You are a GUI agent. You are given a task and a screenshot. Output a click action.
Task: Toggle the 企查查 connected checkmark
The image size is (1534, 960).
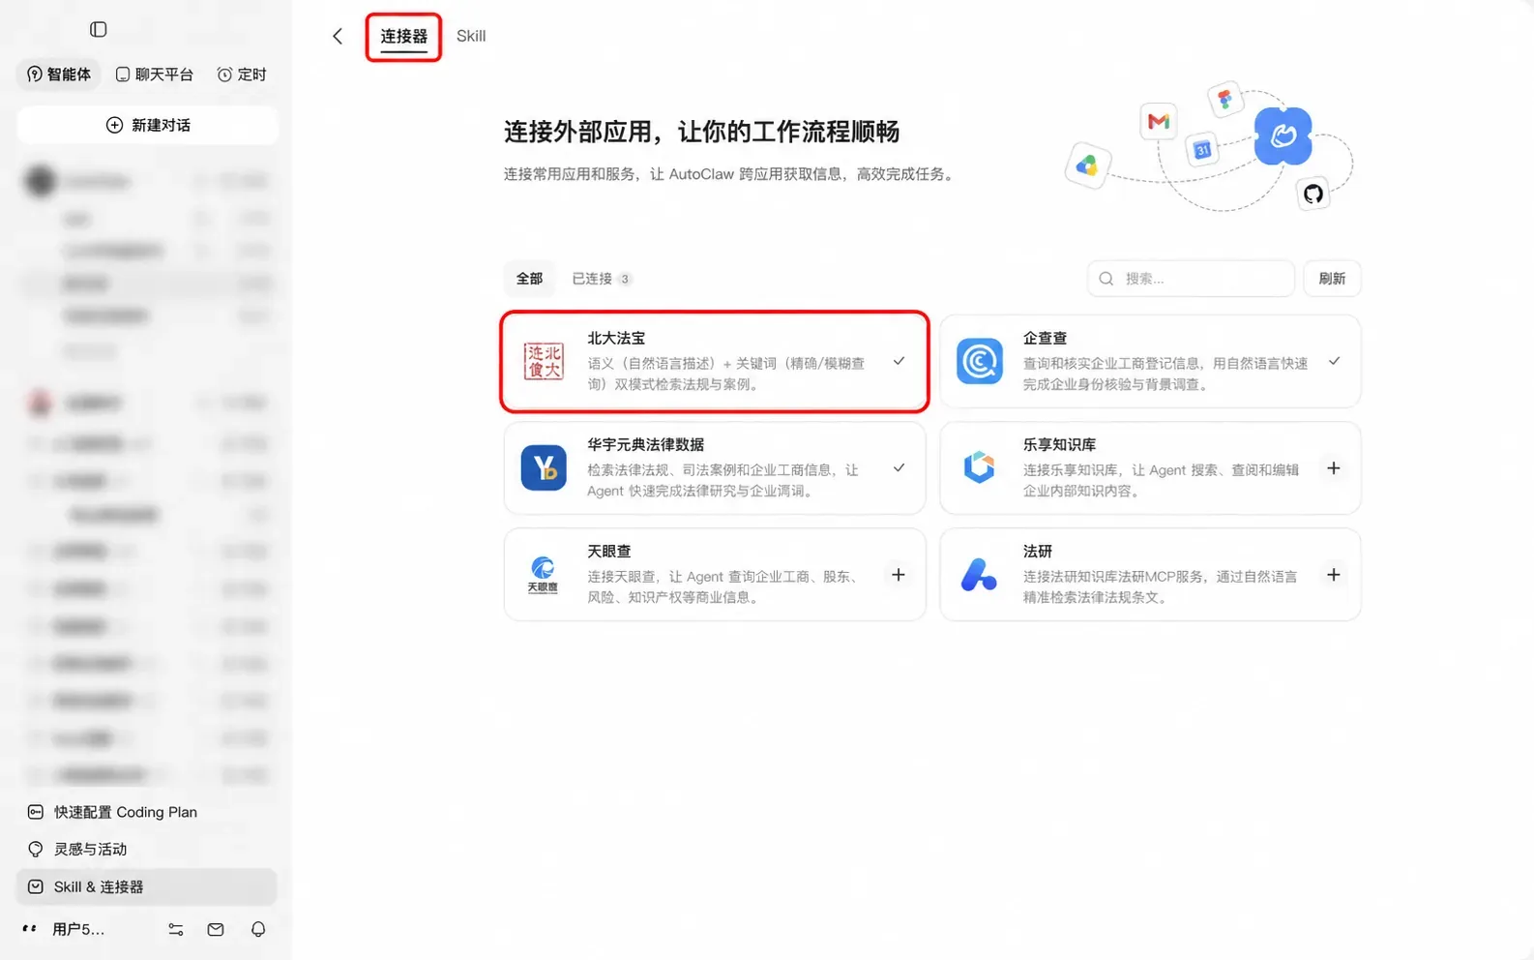coord(1334,361)
